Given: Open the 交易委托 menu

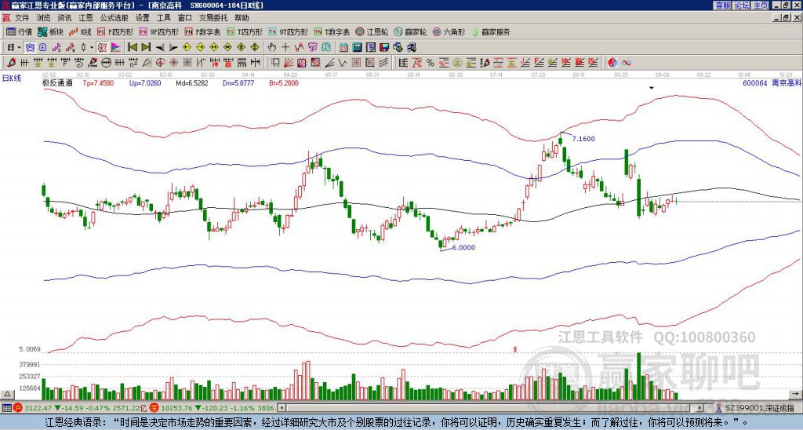Looking at the screenshot, I should tap(213, 18).
